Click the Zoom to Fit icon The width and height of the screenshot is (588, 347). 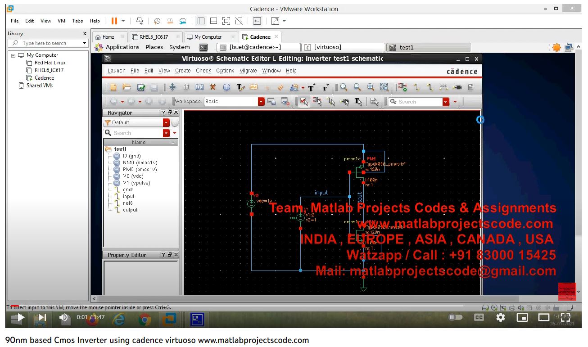click(x=384, y=88)
